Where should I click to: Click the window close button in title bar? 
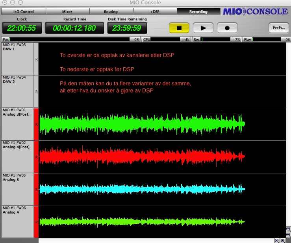coord(5,2)
